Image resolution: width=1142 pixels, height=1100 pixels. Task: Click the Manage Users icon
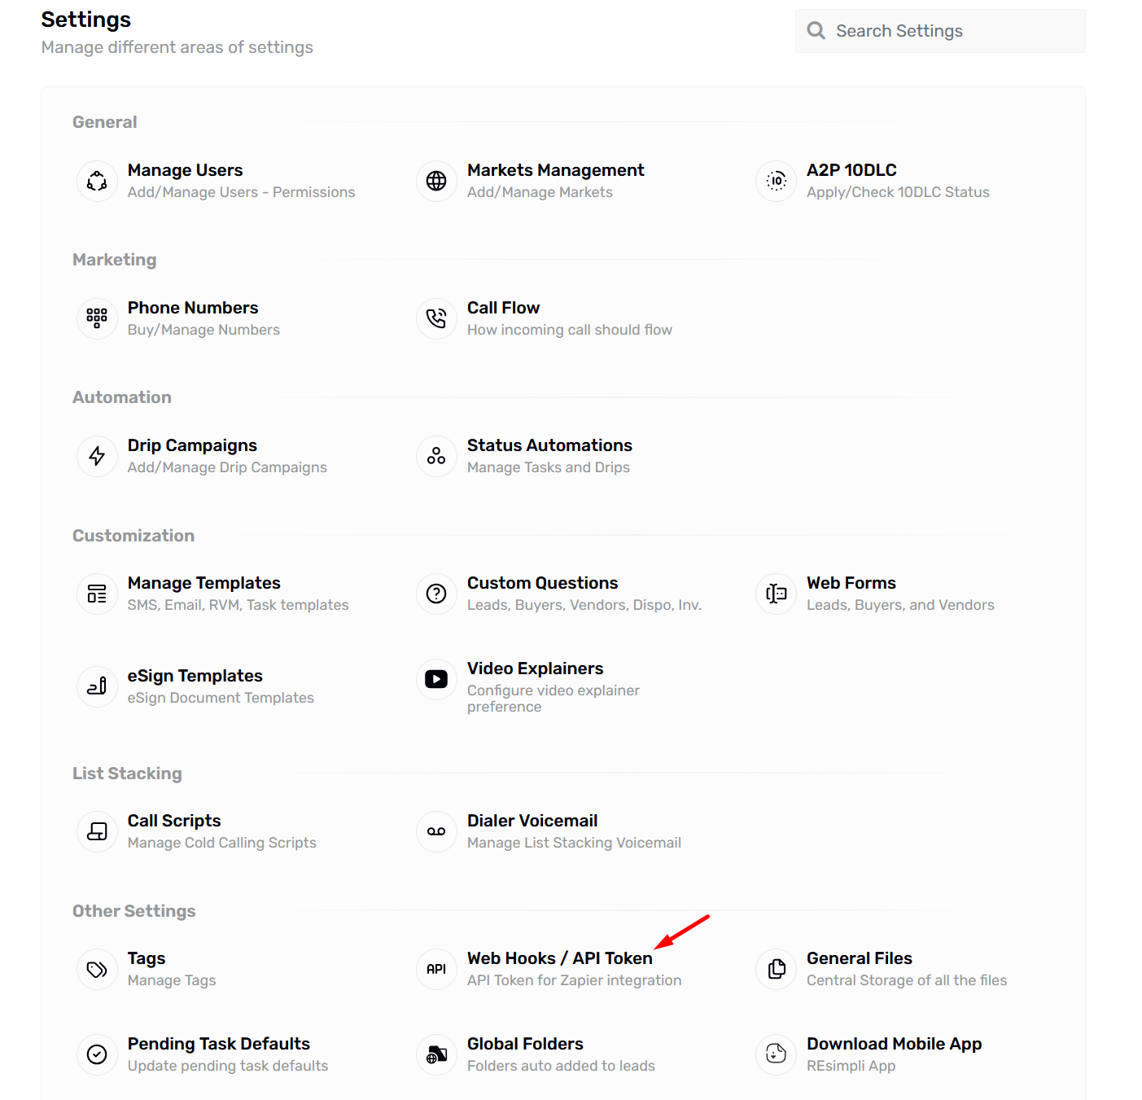click(97, 181)
